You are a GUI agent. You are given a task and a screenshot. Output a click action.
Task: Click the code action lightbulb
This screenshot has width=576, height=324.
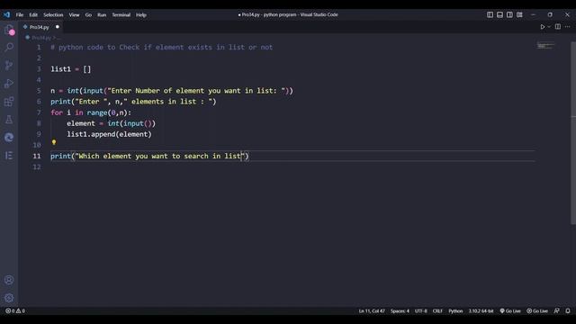click(54, 142)
